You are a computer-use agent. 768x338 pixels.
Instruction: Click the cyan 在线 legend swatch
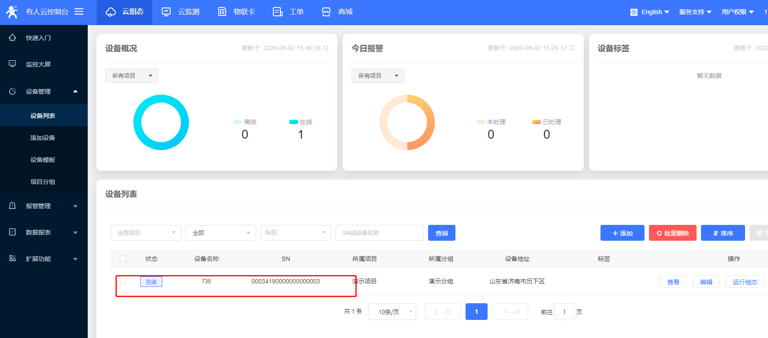click(x=294, y=122)
